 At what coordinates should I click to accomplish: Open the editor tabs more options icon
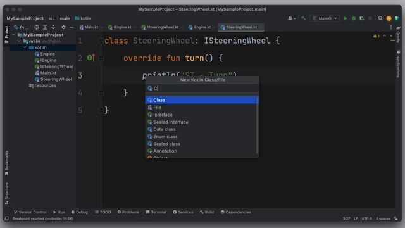(391, 27)
